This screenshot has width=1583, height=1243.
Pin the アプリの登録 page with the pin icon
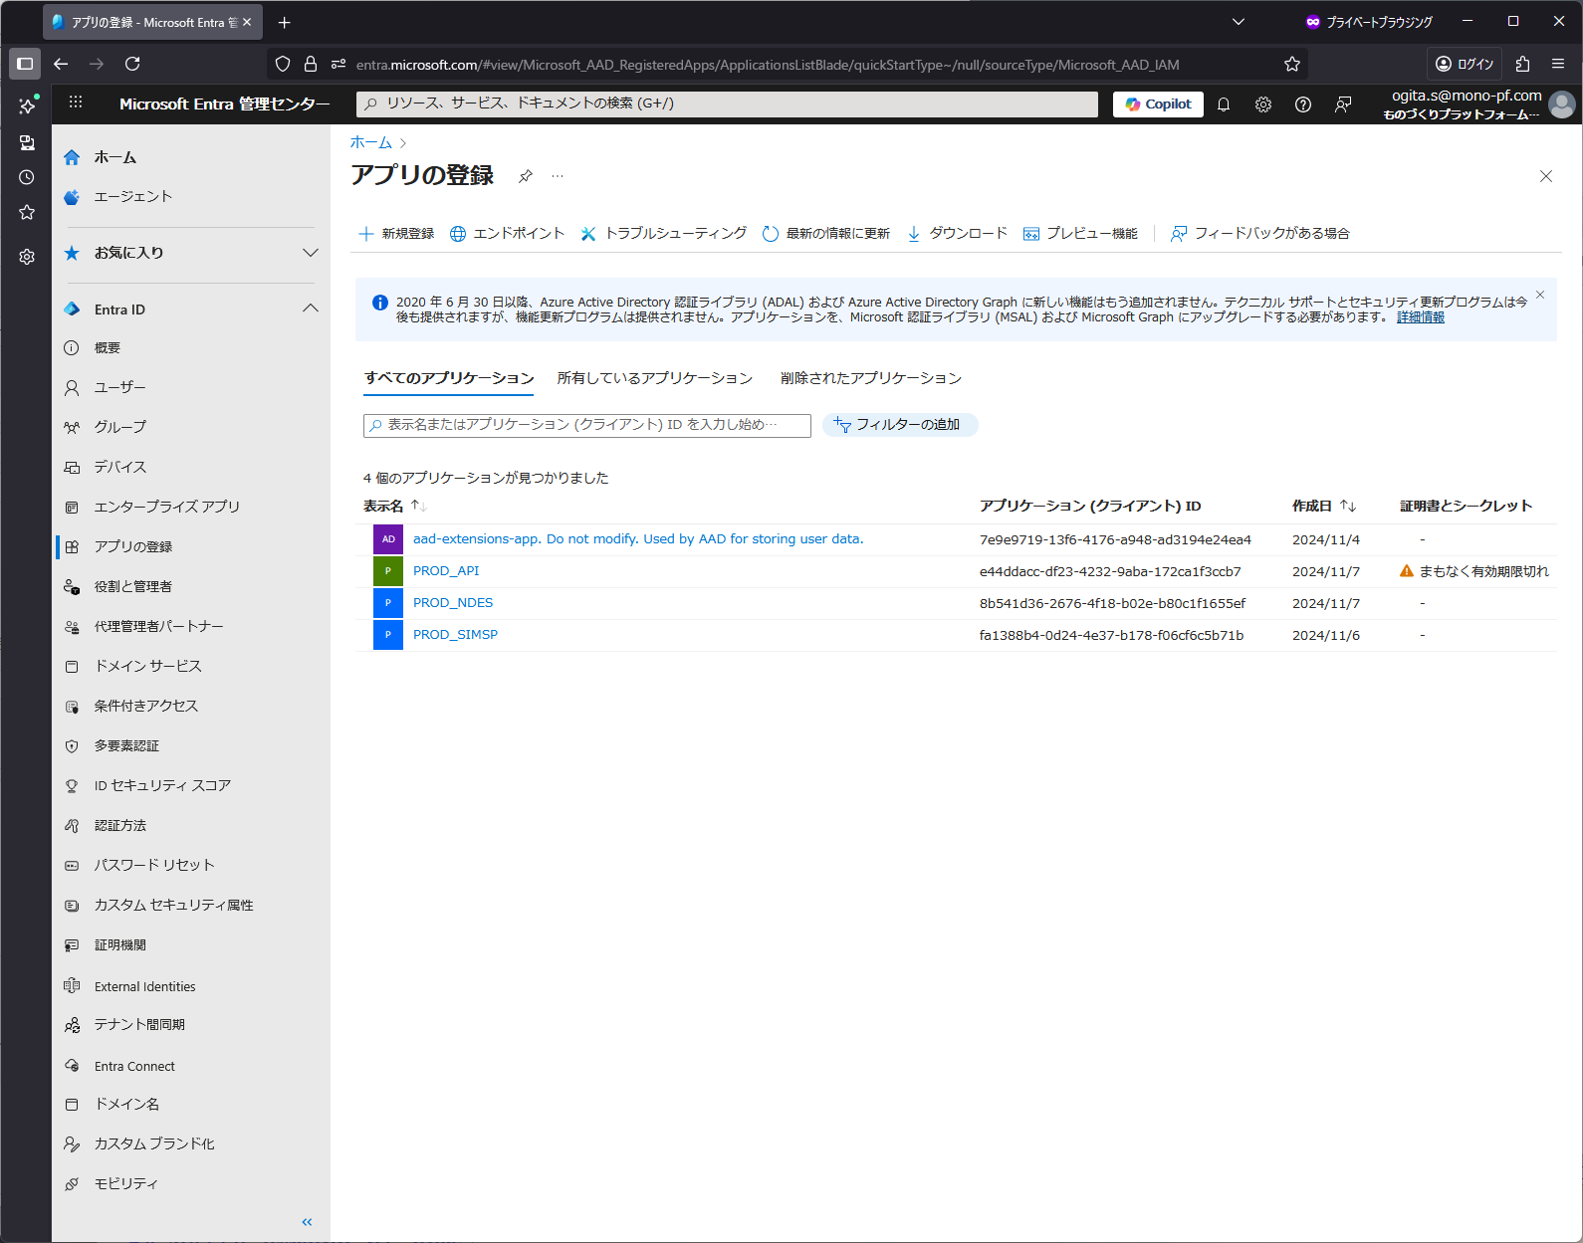pyautogui.click(x=526, y=176)
